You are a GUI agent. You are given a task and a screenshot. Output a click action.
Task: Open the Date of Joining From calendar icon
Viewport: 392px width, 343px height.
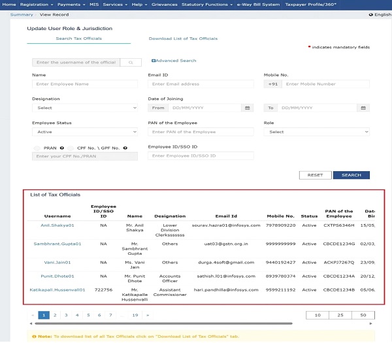pyautogui.click(x=247, y=108)
